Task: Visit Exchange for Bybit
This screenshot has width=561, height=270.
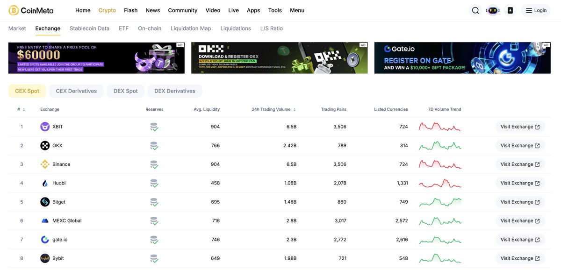Action: coord(520,258)
